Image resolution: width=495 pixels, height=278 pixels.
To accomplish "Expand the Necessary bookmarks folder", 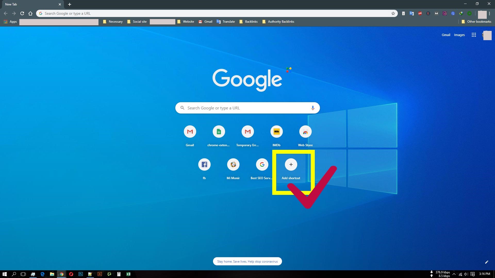I will (113, 22).
